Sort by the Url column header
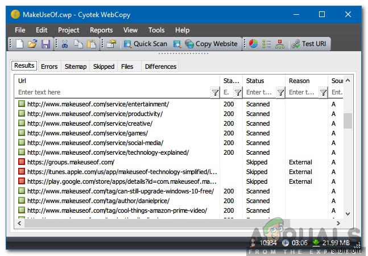This screenshot has width=368, height=256. pos(117,81)
